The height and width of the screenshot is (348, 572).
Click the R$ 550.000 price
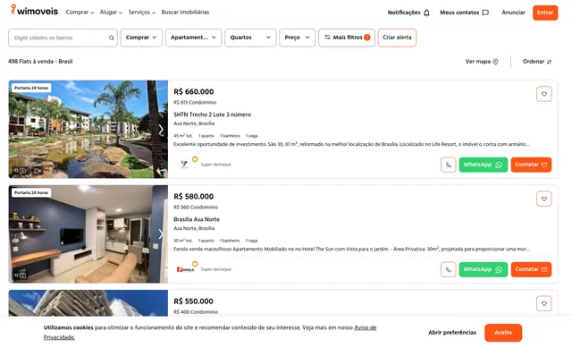pos(194,301)
